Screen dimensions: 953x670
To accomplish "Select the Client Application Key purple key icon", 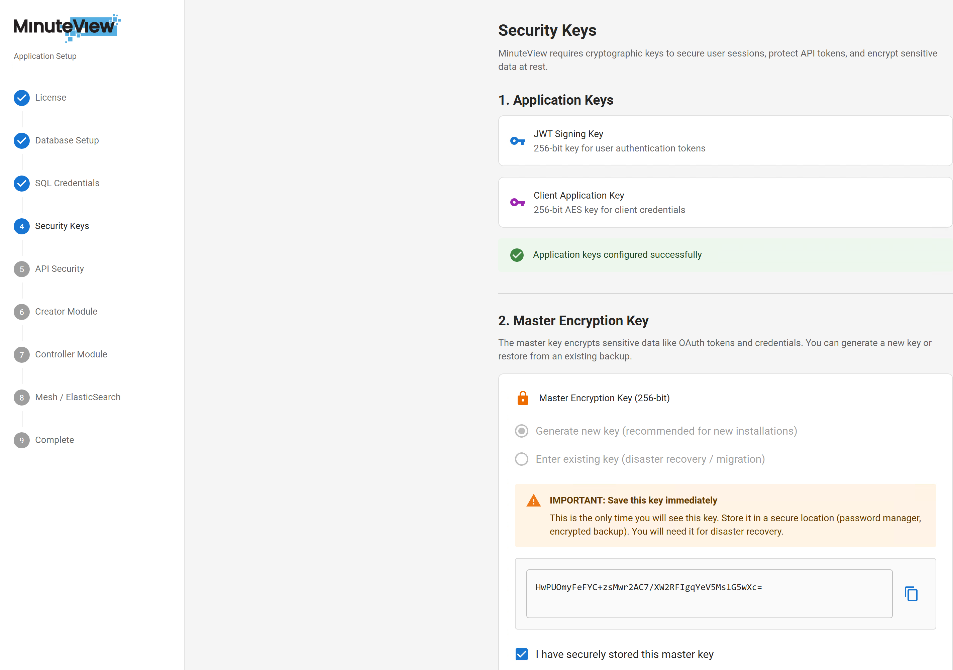I will [x=517, y=202].
